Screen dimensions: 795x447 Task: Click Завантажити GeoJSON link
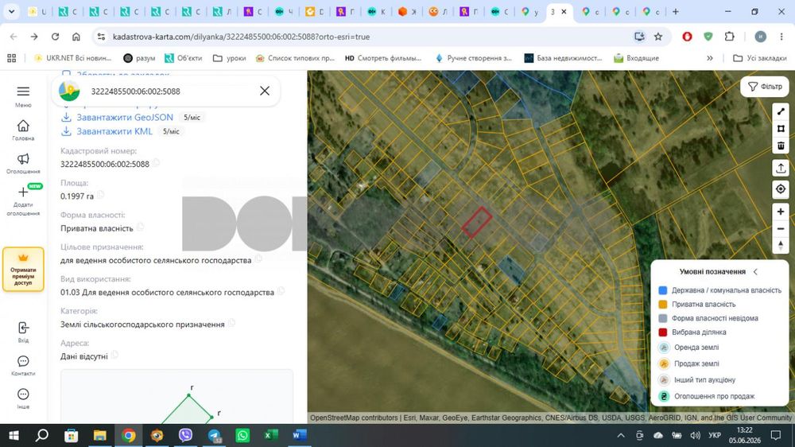click(125, 117)
